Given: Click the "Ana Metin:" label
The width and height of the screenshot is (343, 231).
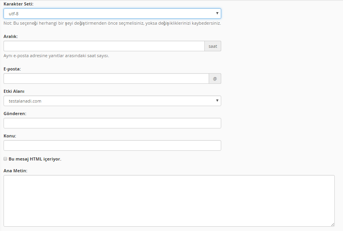Looking at the screenshot, I should (x=15, y=171).
